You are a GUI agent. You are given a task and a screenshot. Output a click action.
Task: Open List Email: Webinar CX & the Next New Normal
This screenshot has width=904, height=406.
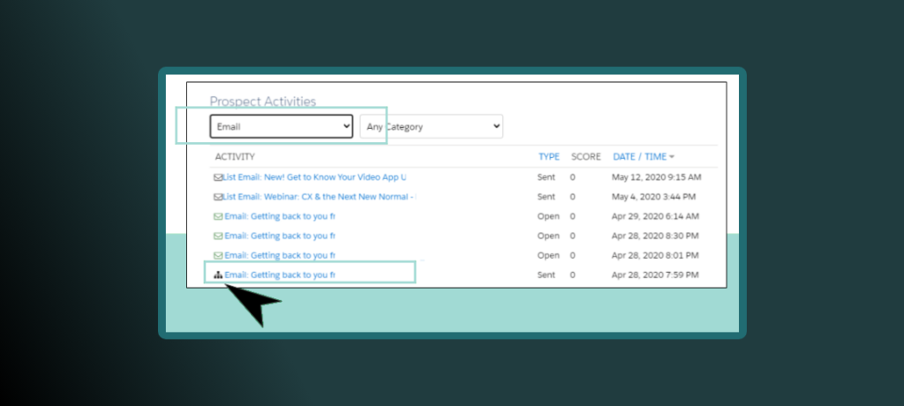320,197
